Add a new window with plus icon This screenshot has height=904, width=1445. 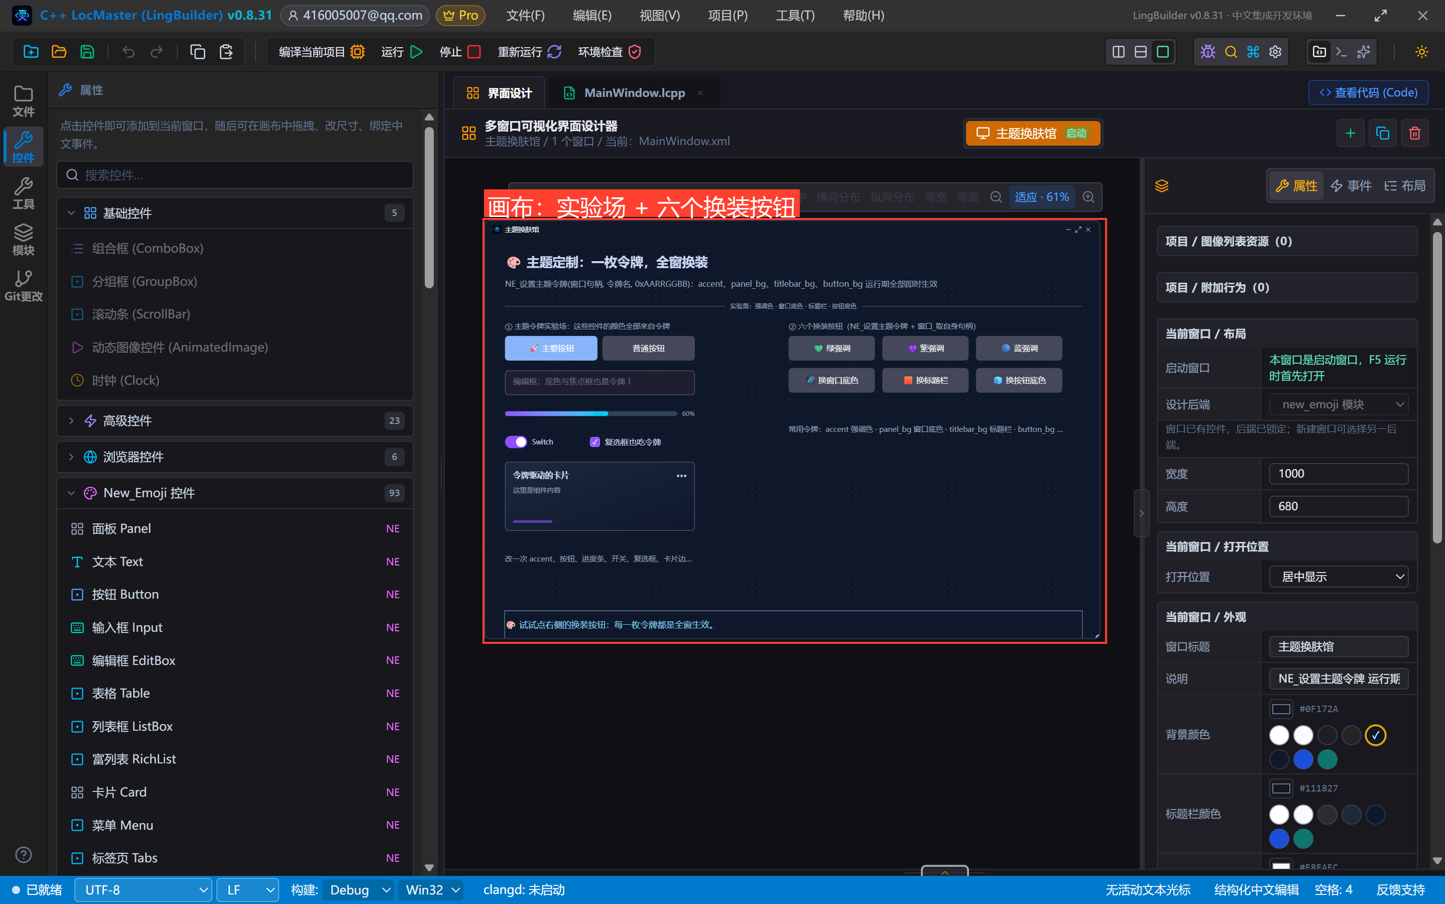coord(1350,133)
